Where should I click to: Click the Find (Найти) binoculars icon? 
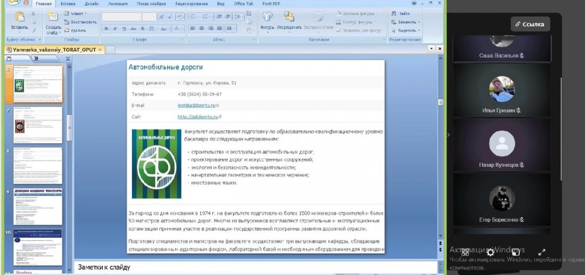click(x=394, y=14)
